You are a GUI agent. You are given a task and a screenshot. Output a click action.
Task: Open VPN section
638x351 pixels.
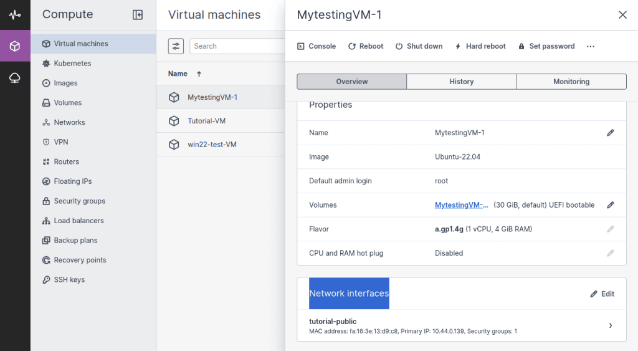[93, 142]
